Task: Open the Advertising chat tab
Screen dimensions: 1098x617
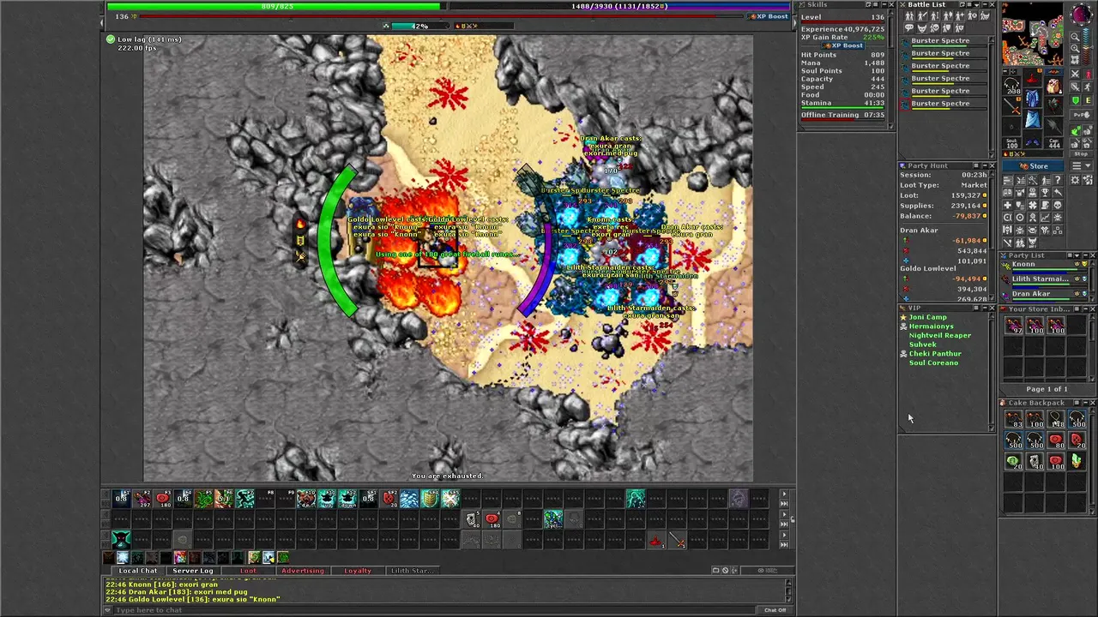Action: pyautogui.click(x=303, y=571)
